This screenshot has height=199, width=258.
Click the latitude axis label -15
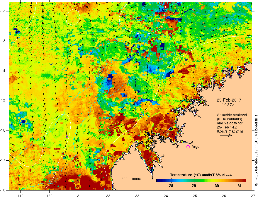pos(3,101)
